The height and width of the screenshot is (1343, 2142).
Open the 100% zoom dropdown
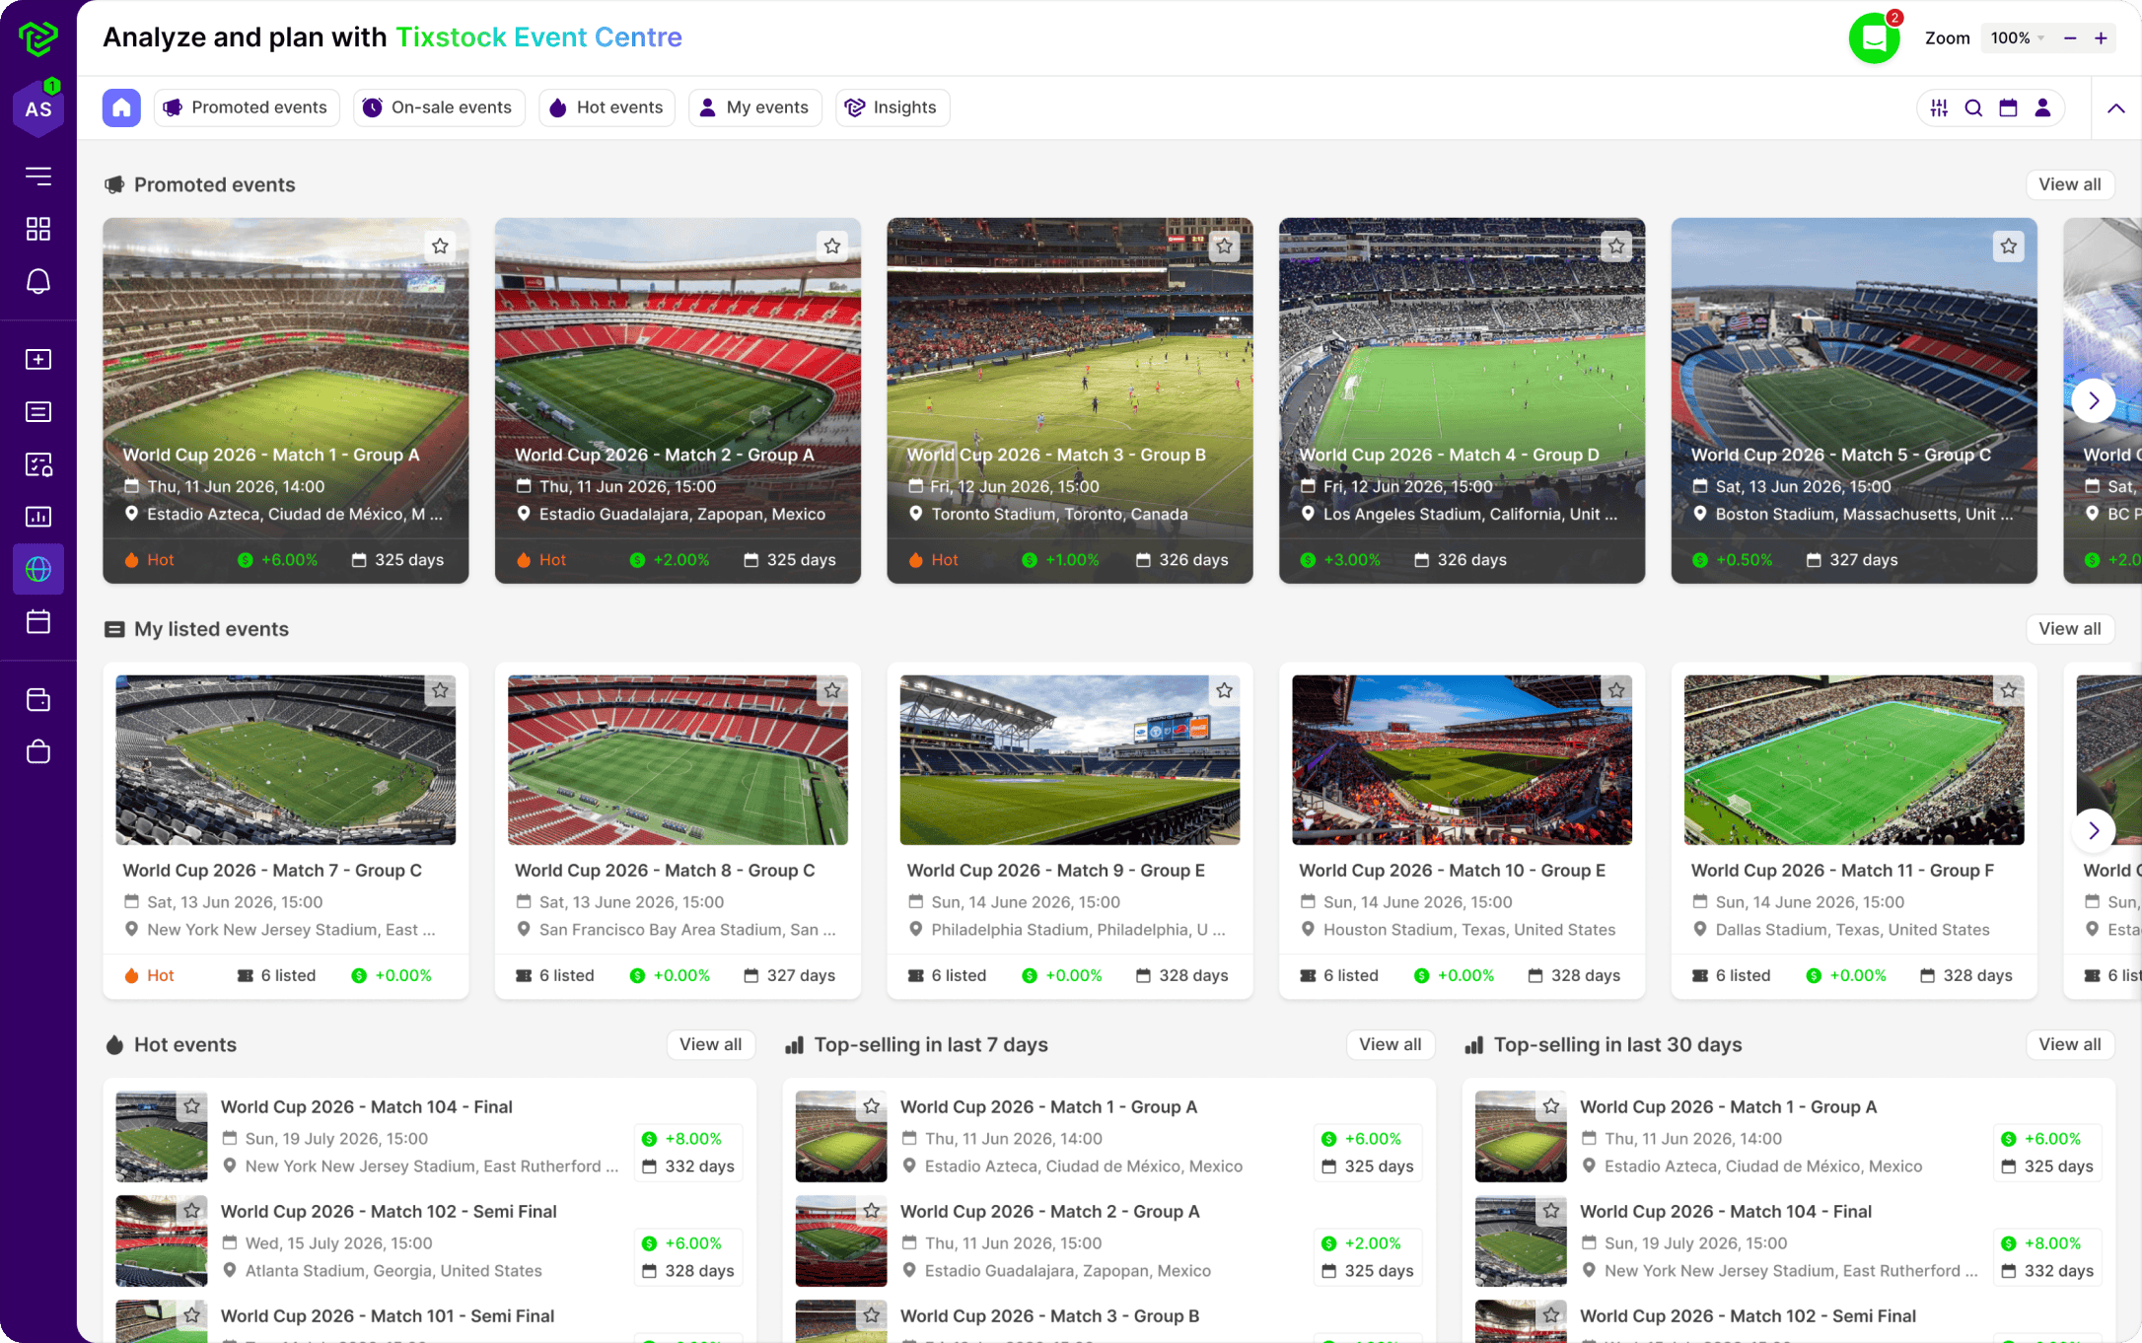2018,38
